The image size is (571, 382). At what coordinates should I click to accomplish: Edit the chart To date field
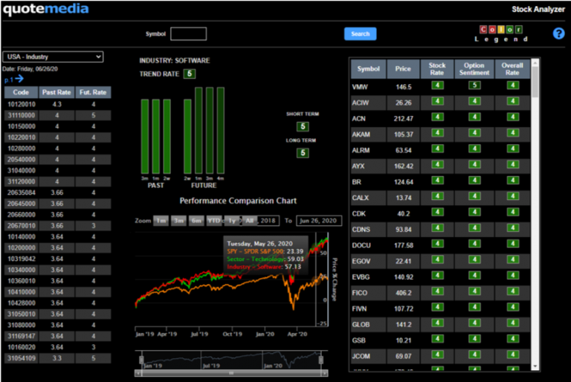tap(319, 221)
